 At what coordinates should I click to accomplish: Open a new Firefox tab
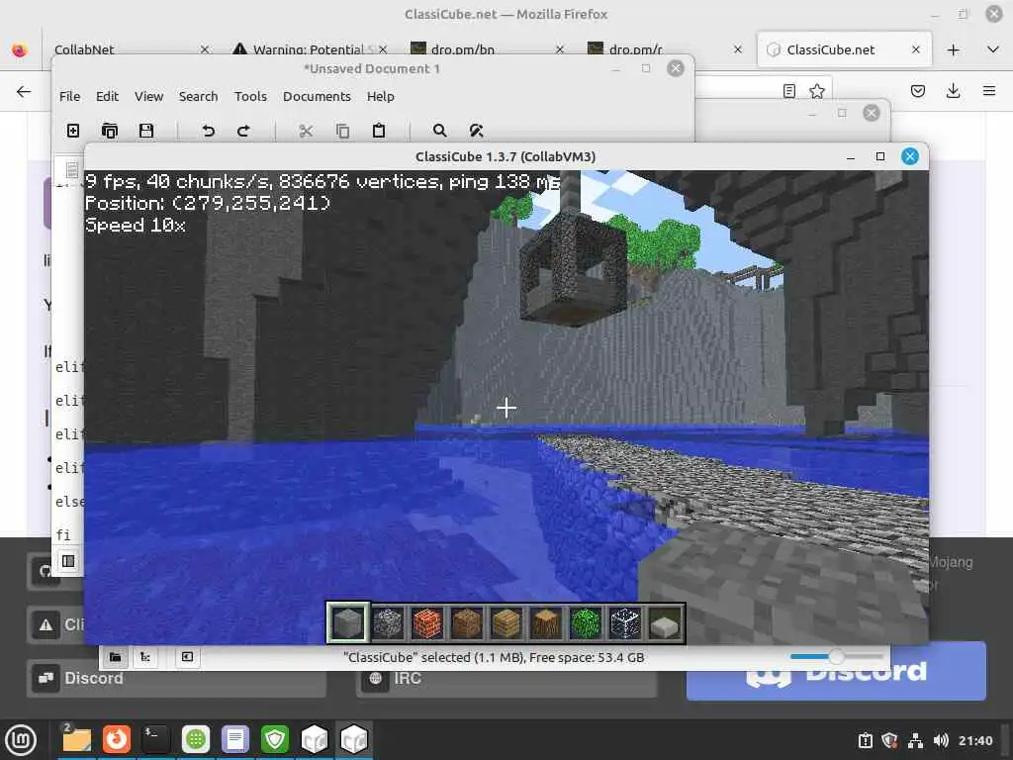pos(953,49)
